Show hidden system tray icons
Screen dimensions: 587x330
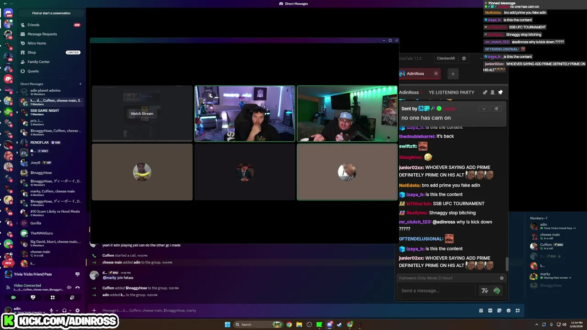tap(537, 324)
